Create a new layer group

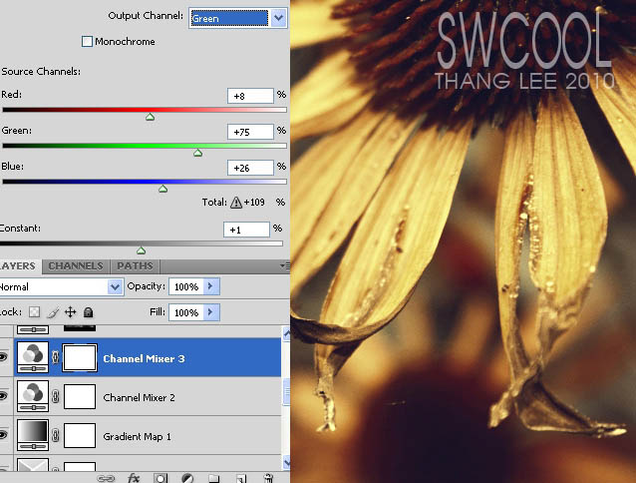[213, 479]
